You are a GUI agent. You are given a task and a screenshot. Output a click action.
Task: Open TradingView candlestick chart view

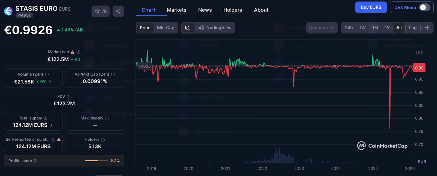click(x=215, y=28)
